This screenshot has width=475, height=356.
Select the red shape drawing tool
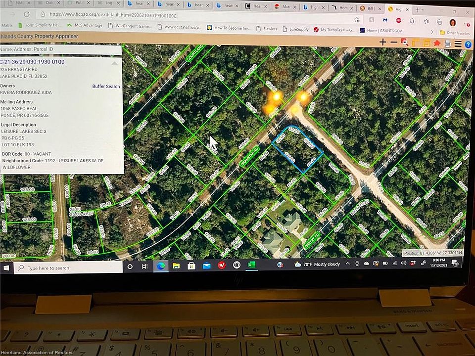coord(437,44)
